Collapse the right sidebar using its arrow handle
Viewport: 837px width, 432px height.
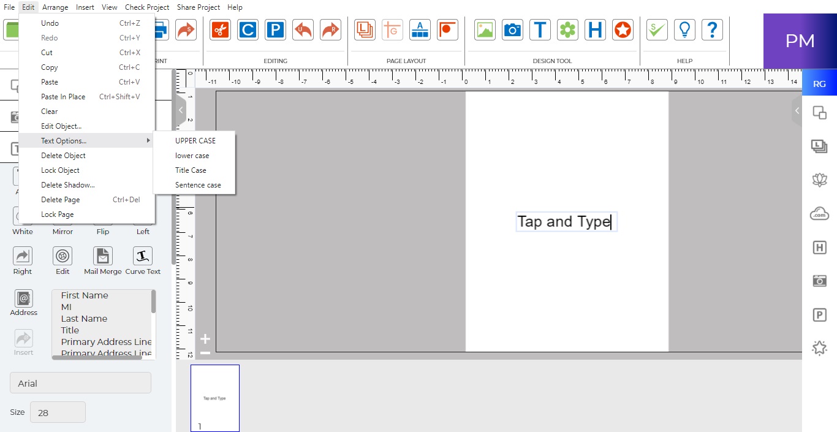click(x=797, y=111)
